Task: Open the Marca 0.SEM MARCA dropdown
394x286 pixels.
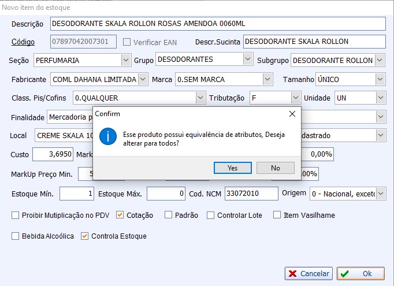Action: (267, 79)
